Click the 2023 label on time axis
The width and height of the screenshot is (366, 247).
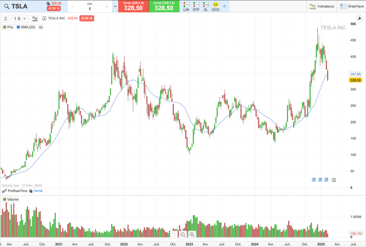(189, 244)
